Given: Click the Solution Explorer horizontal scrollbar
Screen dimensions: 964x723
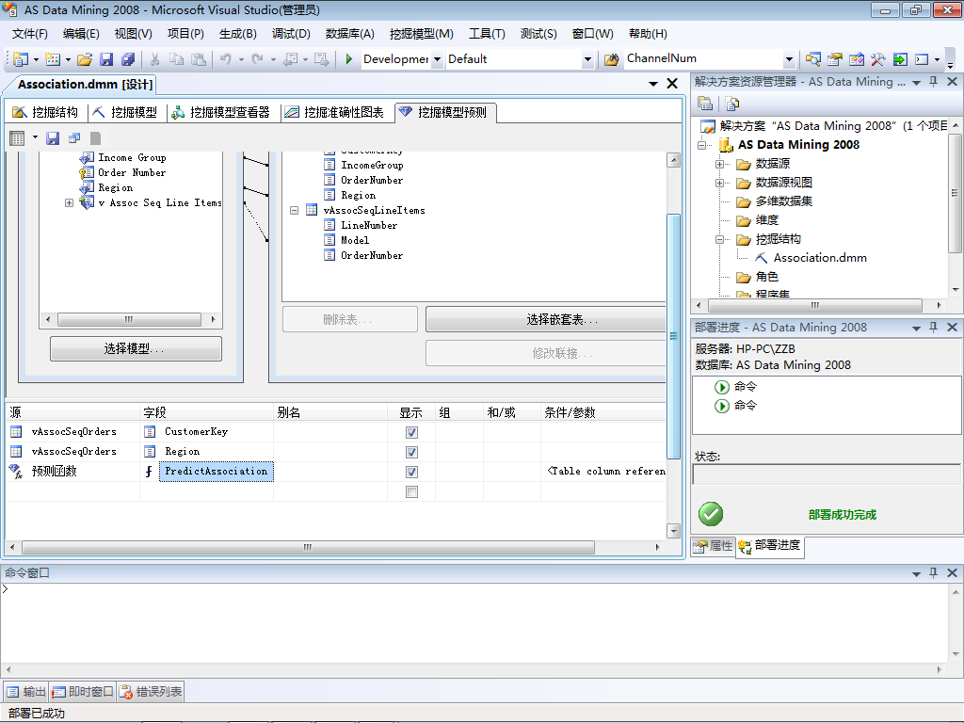Looking at the screenshot, I should coord(815,305).
